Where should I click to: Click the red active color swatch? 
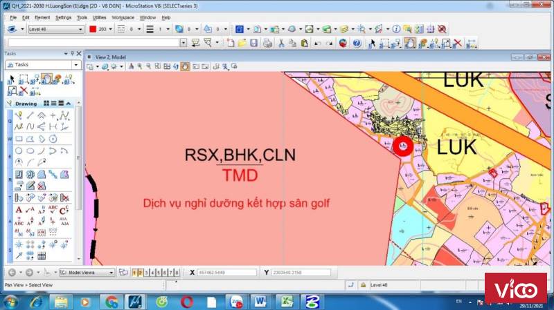click(93, 29)
